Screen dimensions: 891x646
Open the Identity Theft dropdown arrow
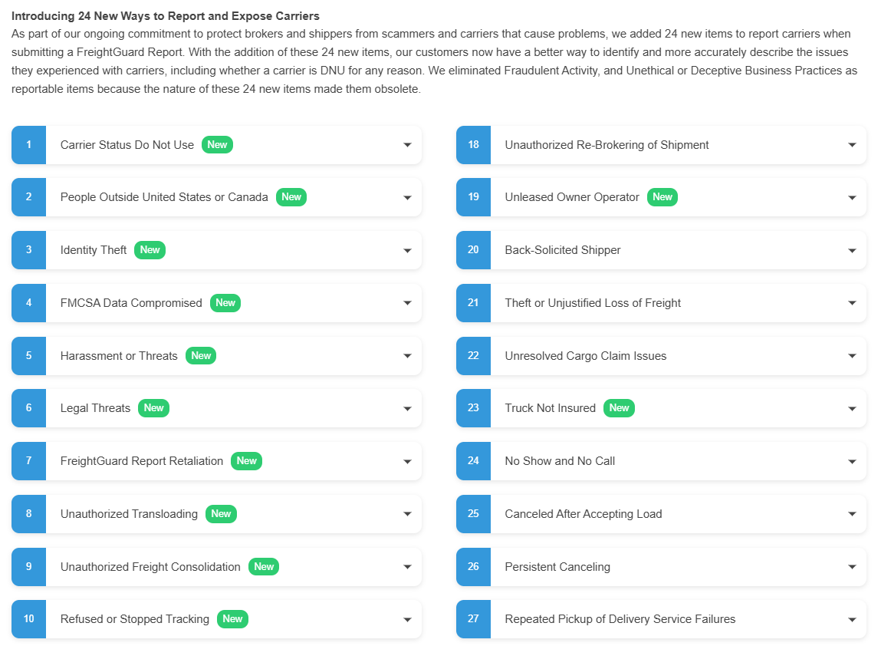(x=407, y=250)
